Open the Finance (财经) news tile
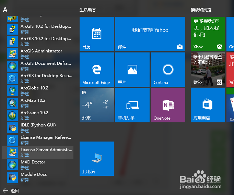The height and width of the screenshot is (195, 234). tap(208, 70)
